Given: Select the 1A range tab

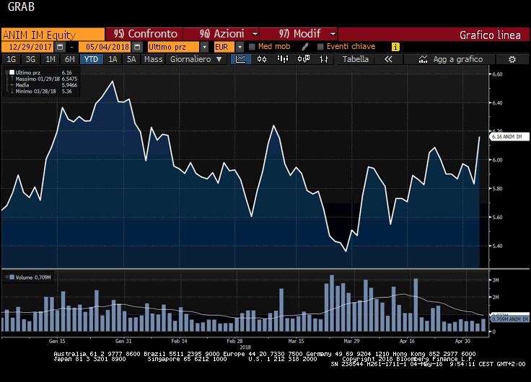Looking at the screenshot, I should (113, 59).
